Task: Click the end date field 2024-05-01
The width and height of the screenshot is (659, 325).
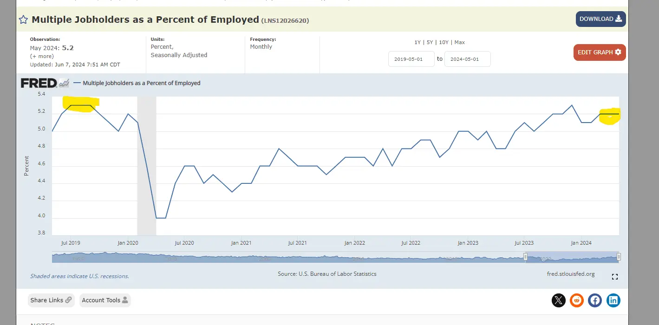Action: pyautogui.click(x=467, y=59)
